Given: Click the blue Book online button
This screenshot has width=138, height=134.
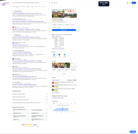Looking at the screenshot, I should [64, 30].
